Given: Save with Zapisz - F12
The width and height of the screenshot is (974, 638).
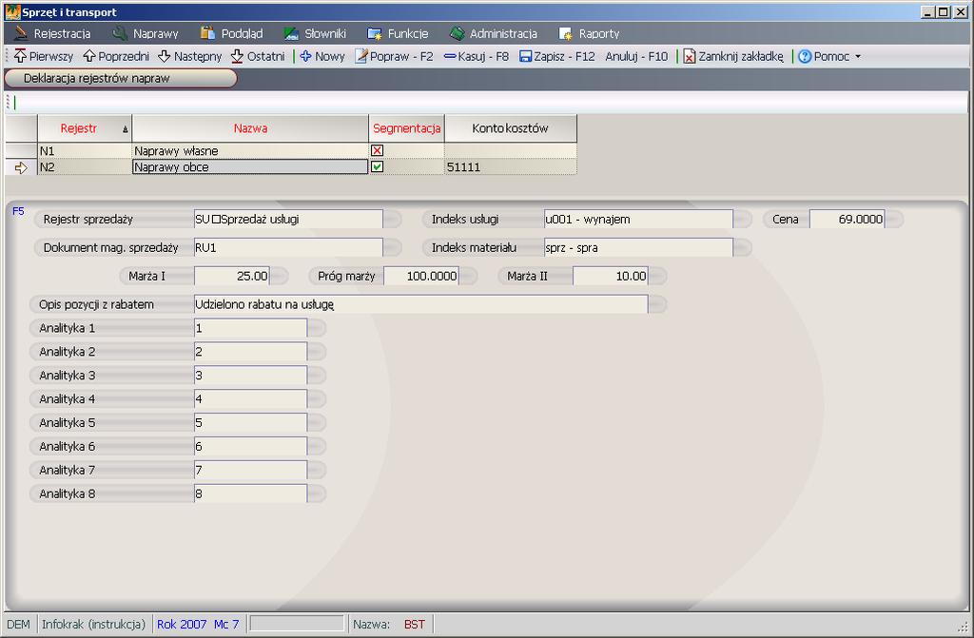Looking at the screenshot, I should coord(557,56).
